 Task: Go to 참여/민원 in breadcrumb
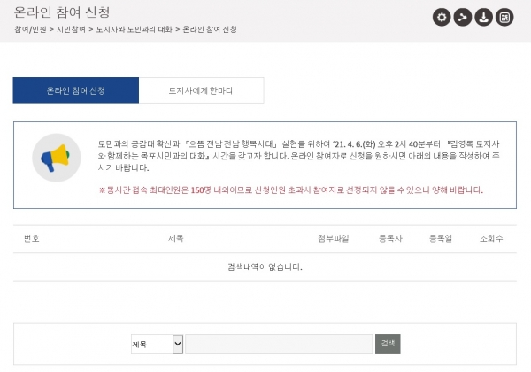tap(30, 30)
